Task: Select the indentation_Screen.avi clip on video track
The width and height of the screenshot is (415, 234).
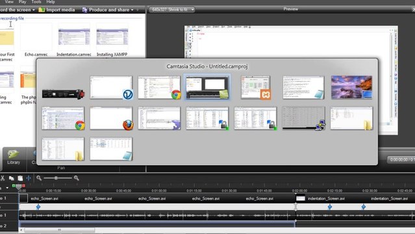Action: (355, 198)
